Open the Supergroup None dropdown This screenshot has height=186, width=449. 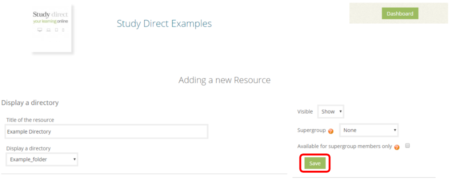pyautogui.click(x=369, y=130)
